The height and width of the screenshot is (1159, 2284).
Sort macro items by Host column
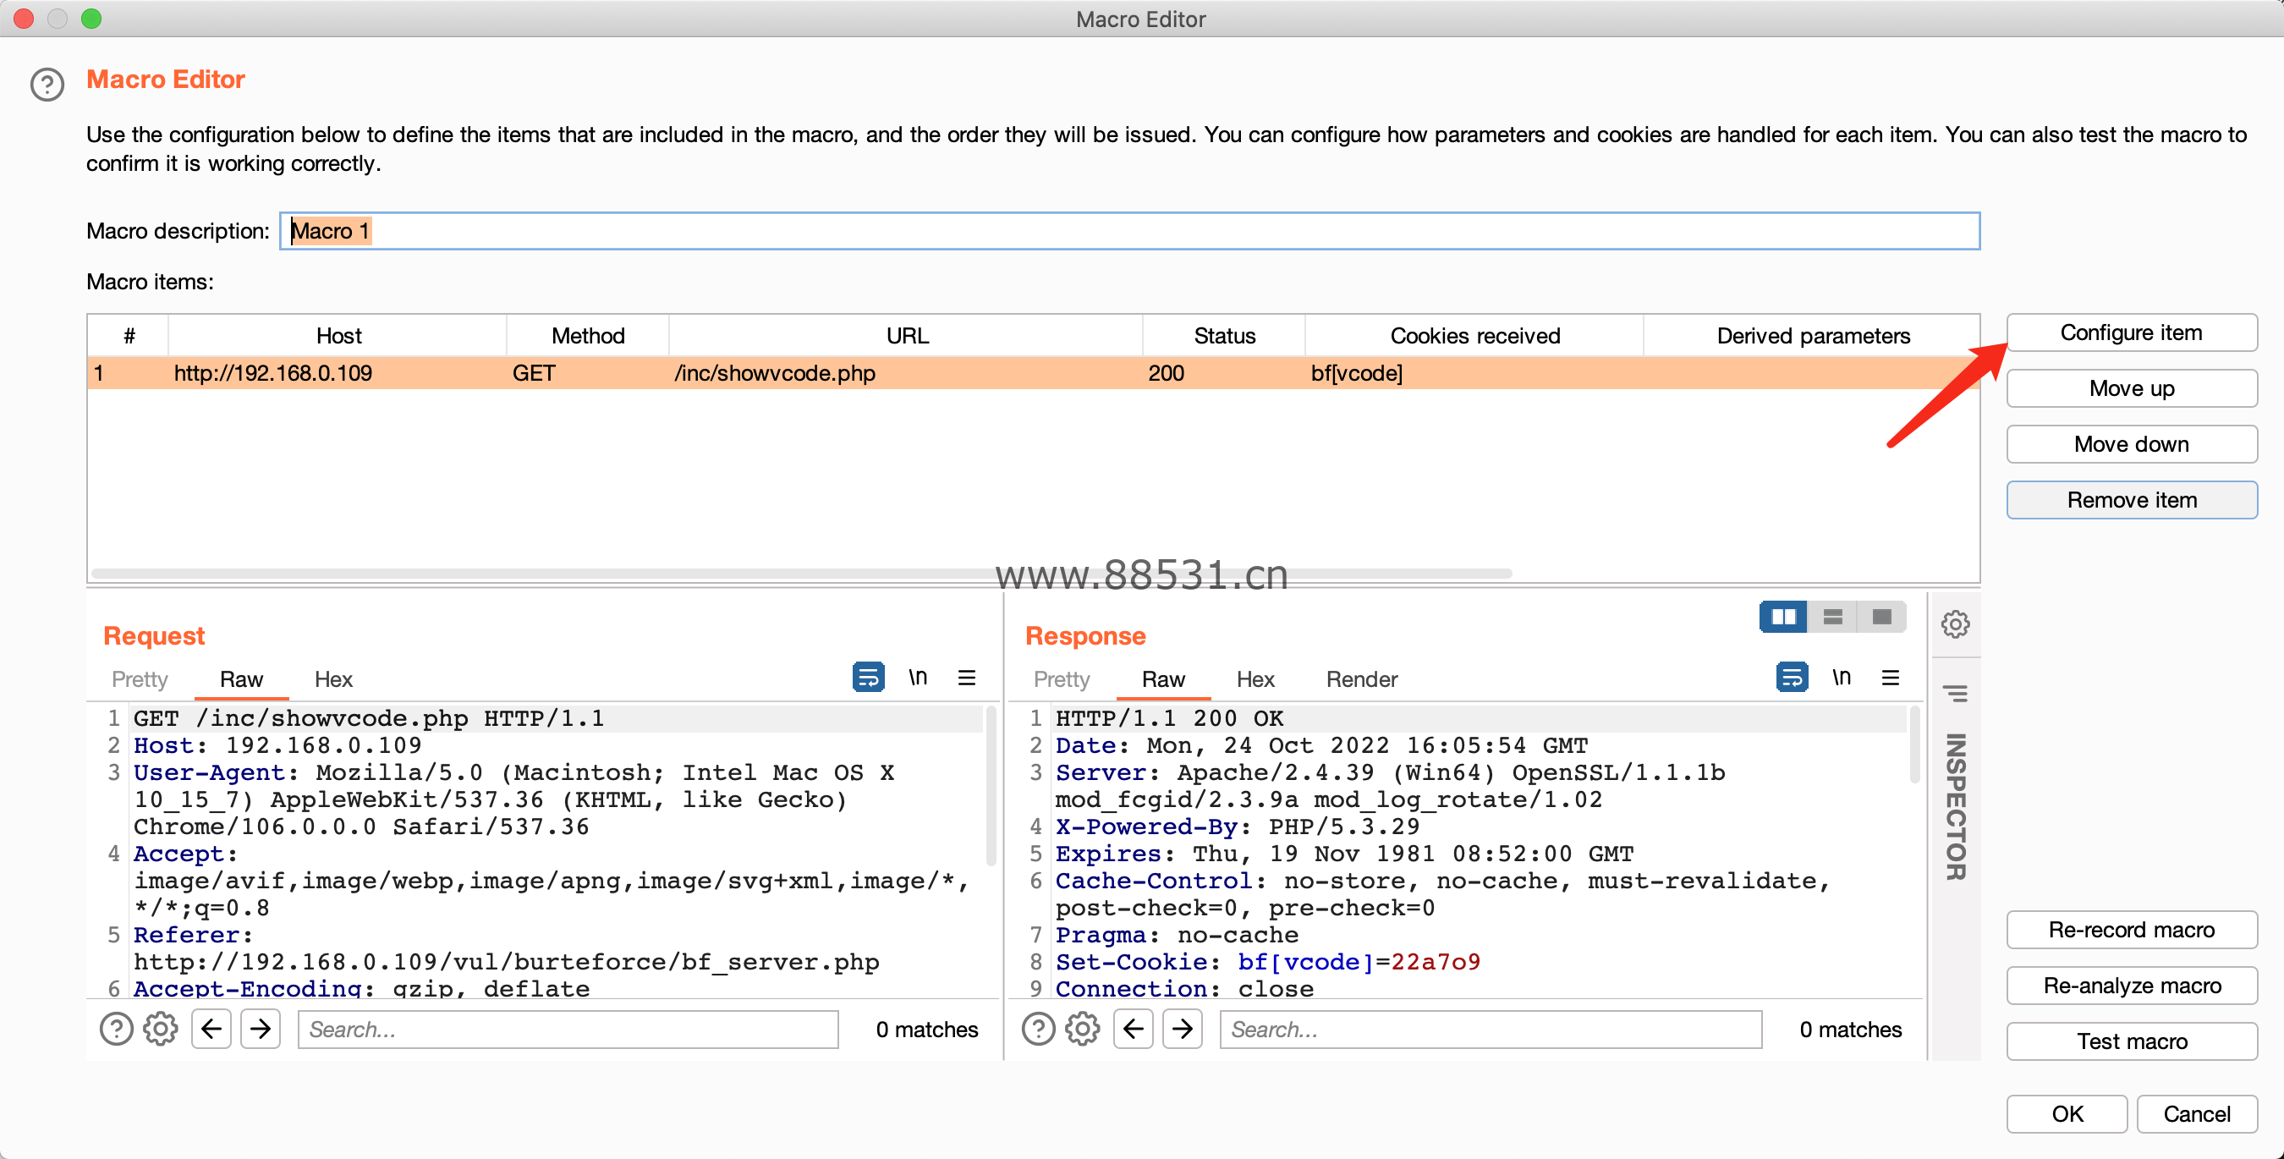[x=338, y=336]
